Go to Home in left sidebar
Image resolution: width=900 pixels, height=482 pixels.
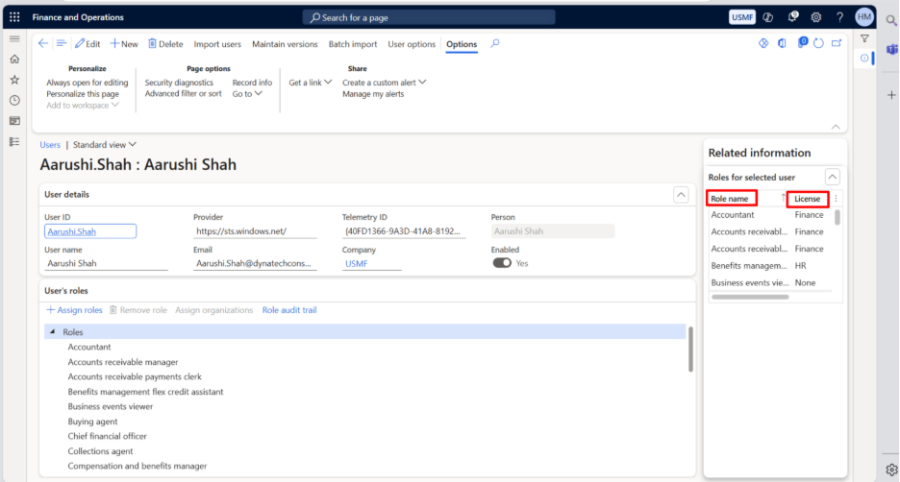[x=14, y=59]
